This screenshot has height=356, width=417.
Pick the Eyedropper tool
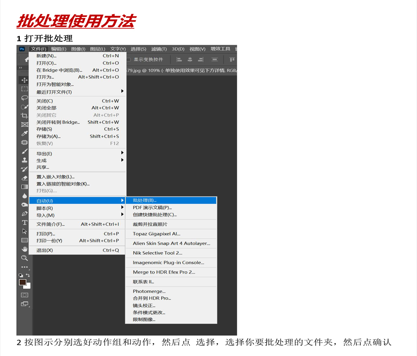pyautogui.click(x=25, y=133)
